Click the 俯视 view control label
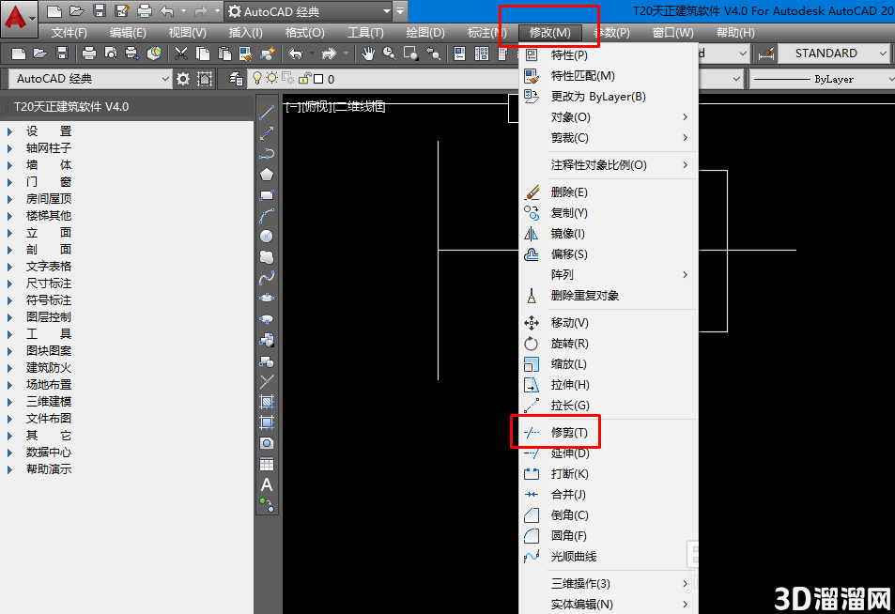This screenshot has height=614, width=895. point(316,106)
